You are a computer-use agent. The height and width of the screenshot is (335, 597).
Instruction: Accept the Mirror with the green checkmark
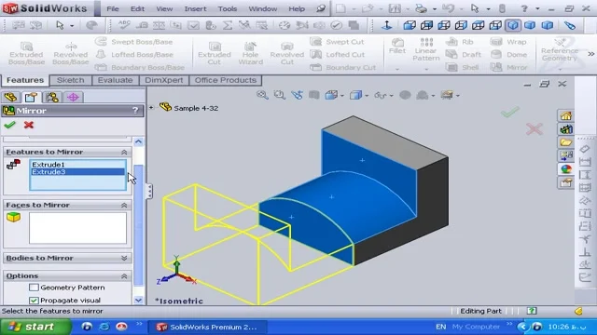click(9, 125)
